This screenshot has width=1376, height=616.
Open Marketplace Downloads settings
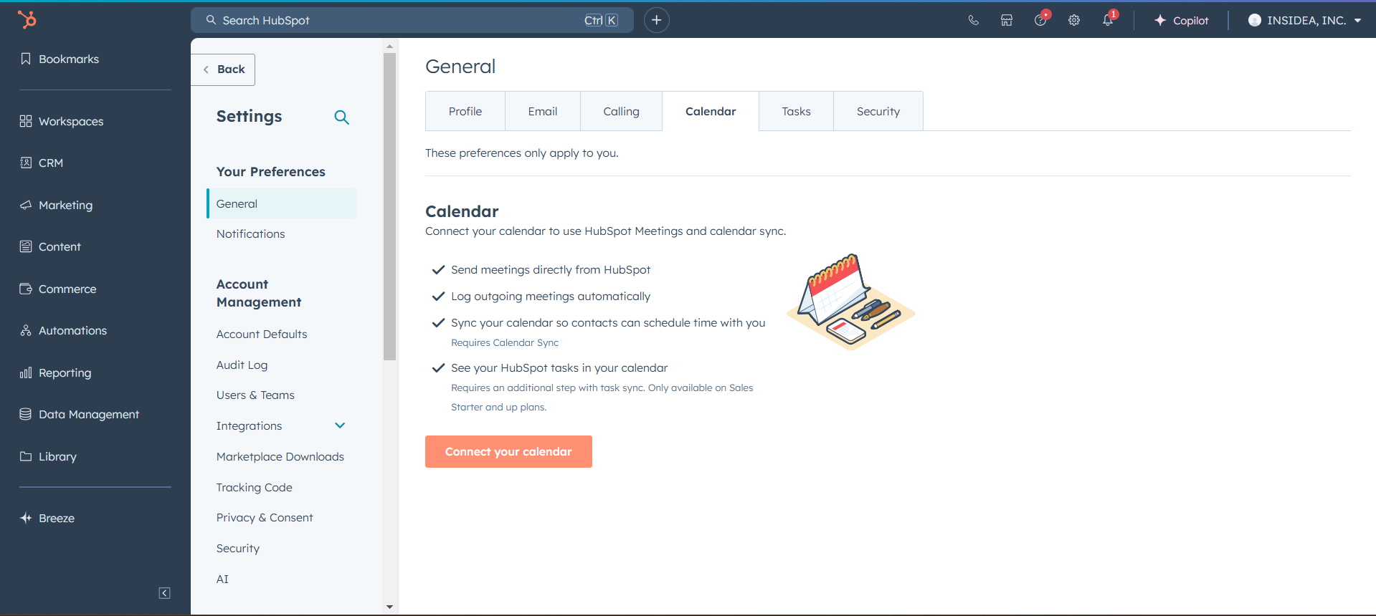280,456
